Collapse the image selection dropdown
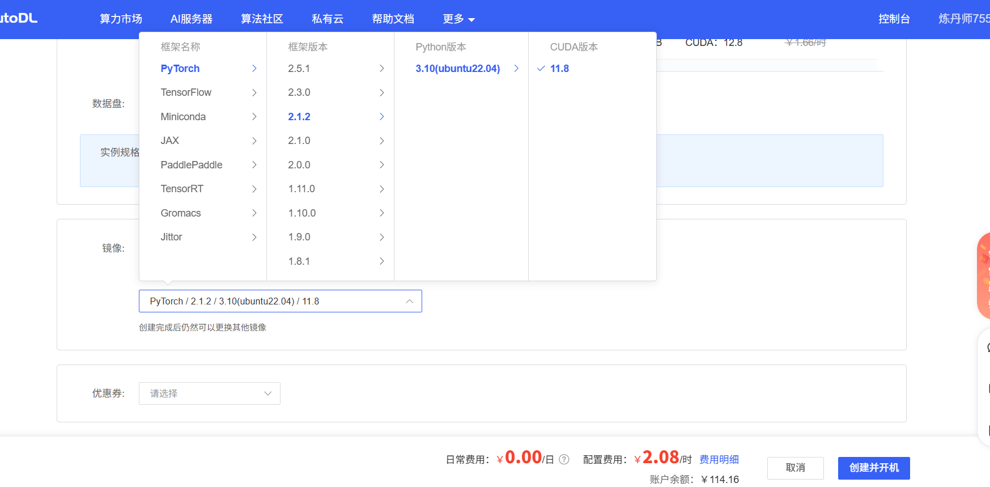This screenshot has height=487, width=990. coord(410,301)
